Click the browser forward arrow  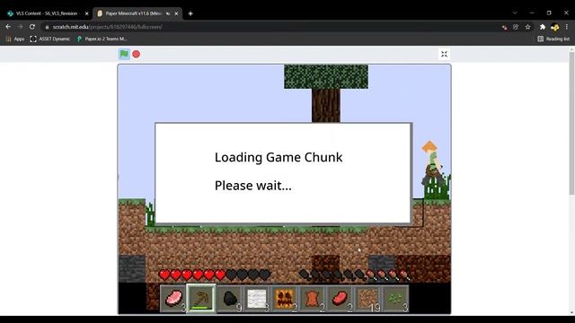coord(20,27)
